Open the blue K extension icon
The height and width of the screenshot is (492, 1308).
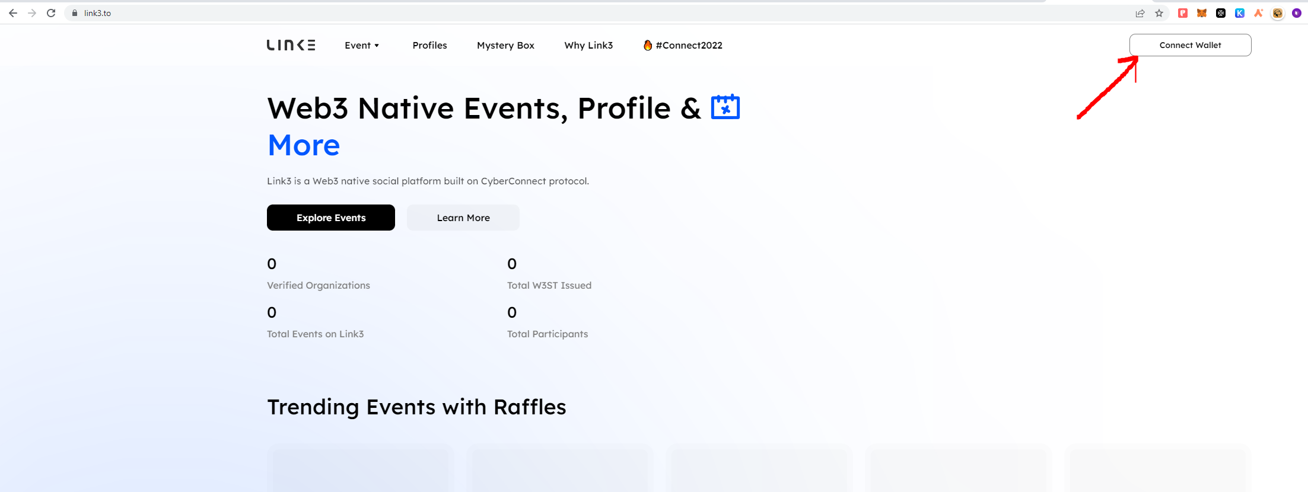coord(1240,13)
